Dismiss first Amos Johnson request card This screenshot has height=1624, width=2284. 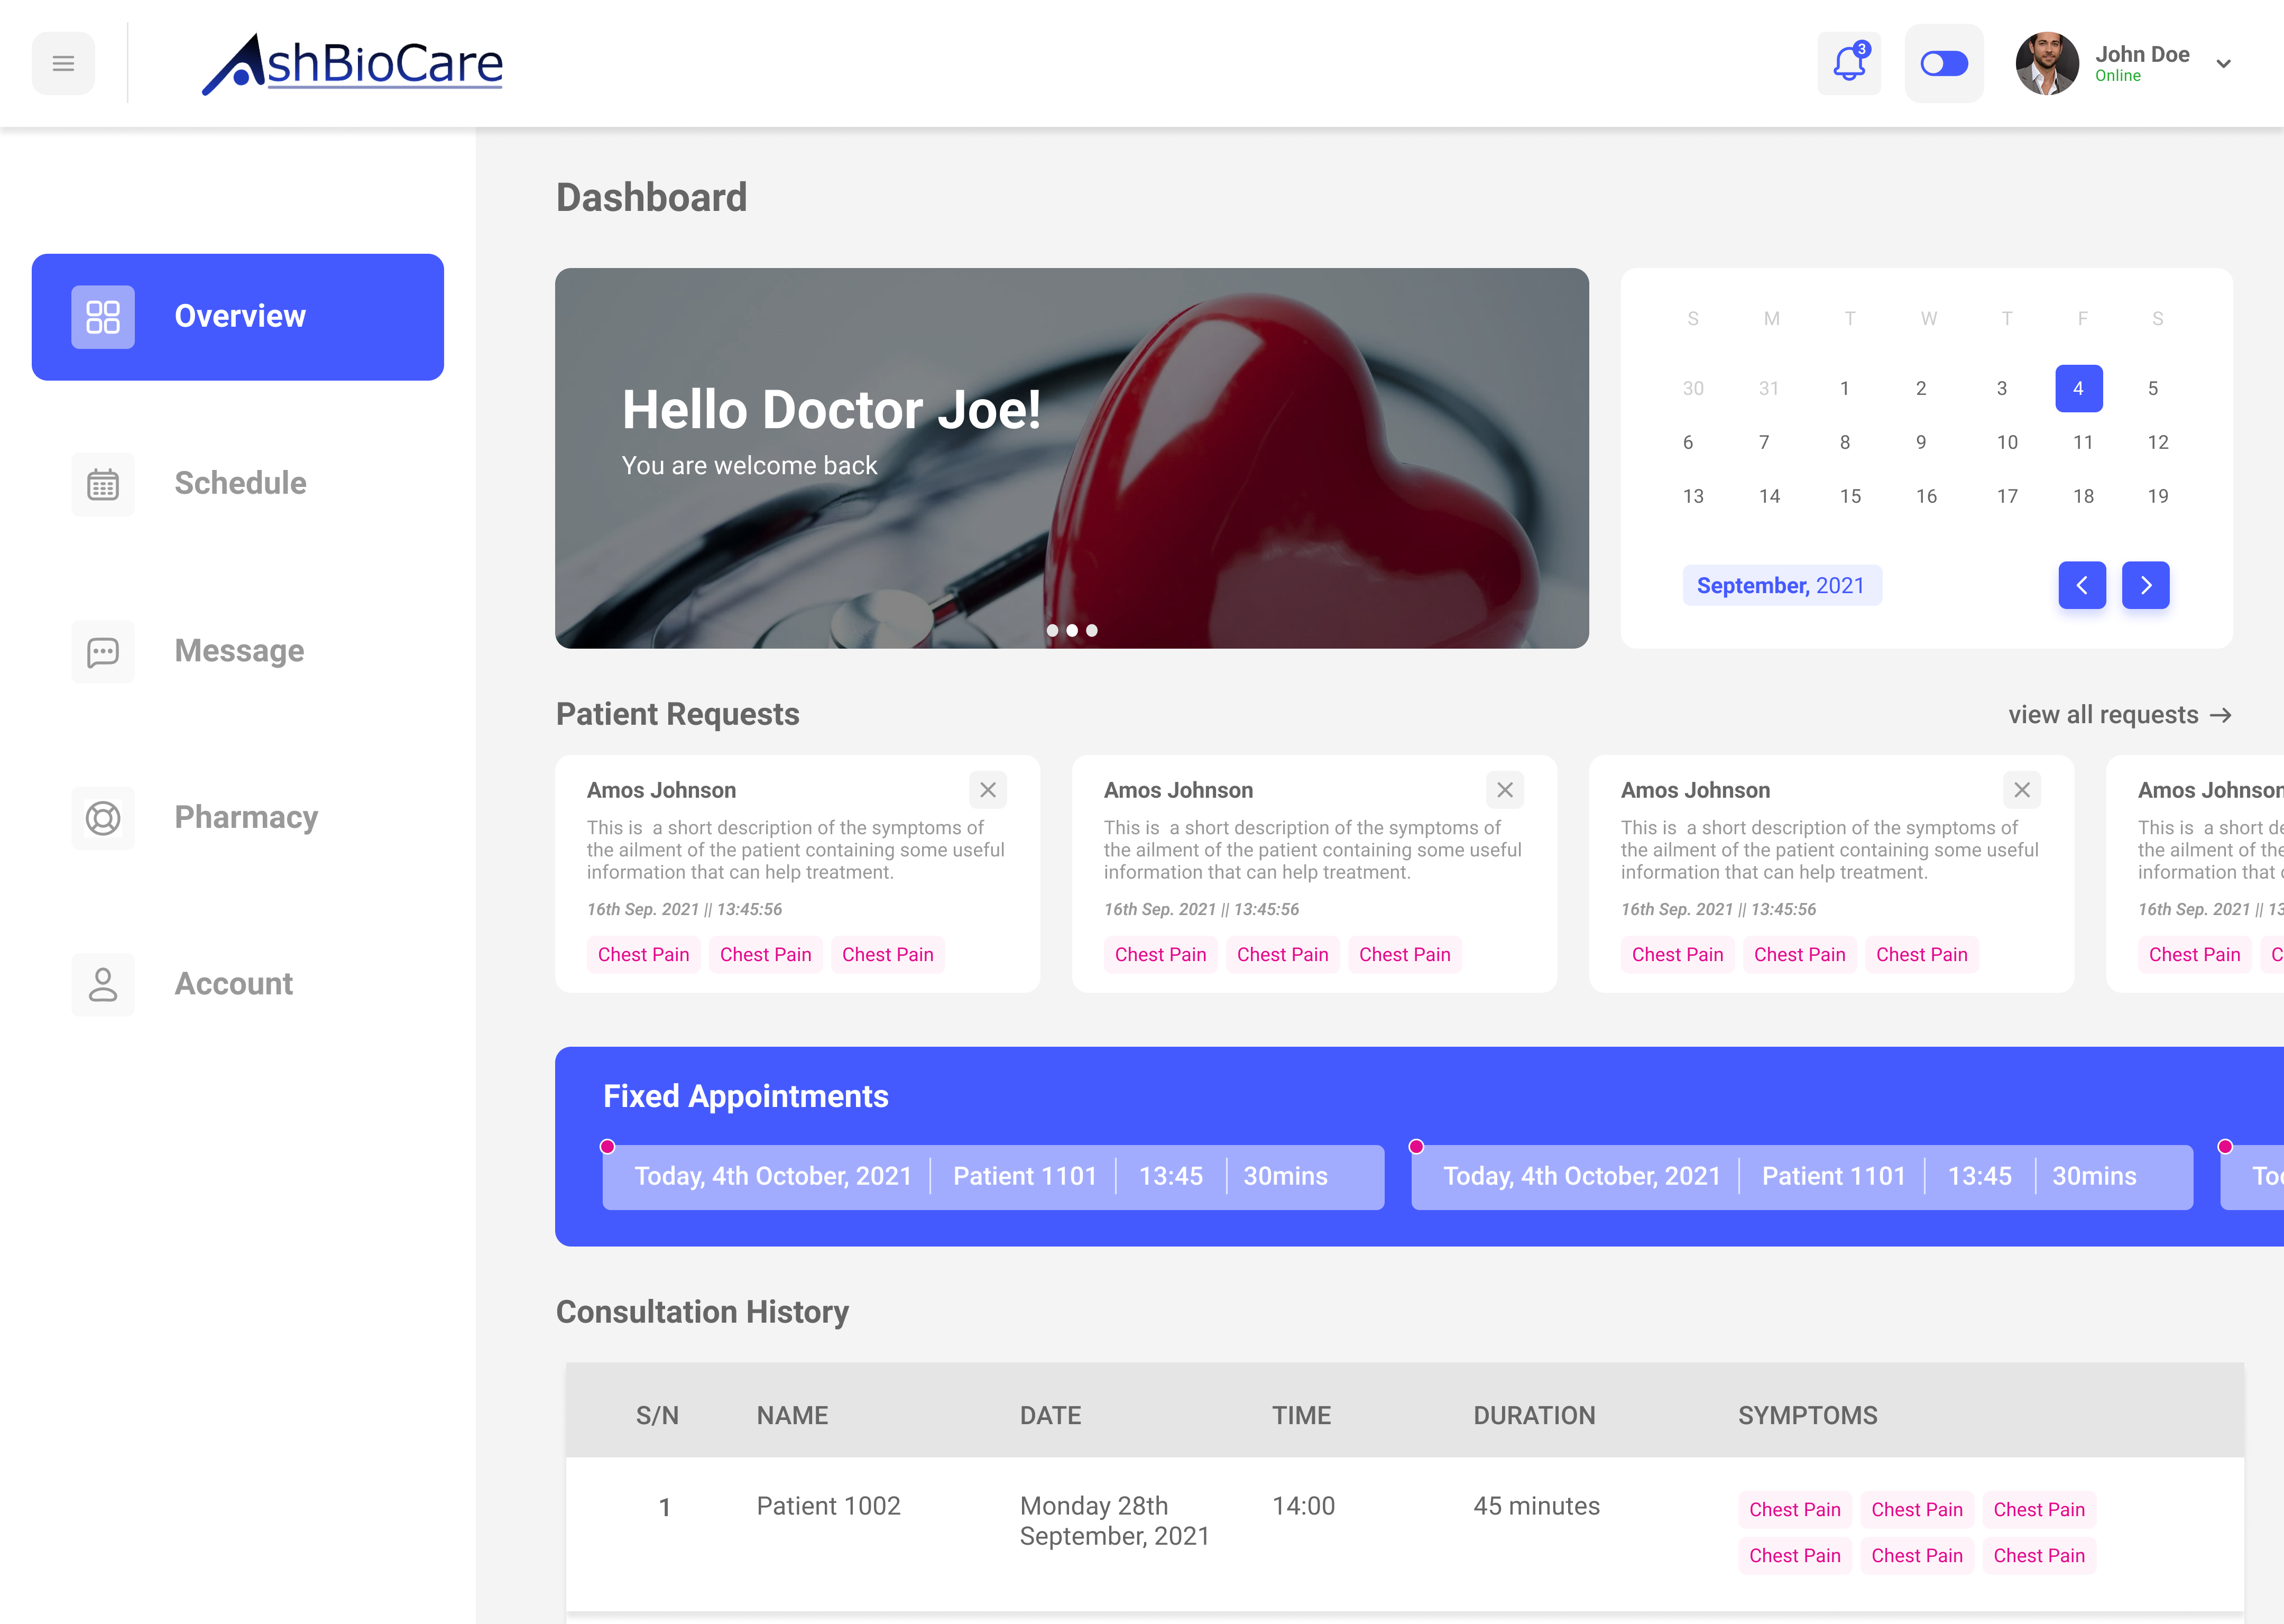(x=988, y=790)
